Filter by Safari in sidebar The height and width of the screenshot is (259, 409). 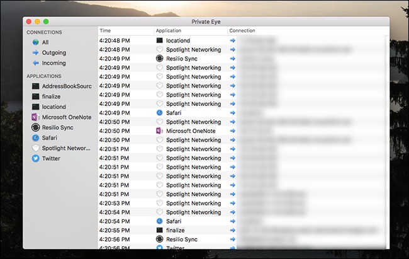click(50, 138)
